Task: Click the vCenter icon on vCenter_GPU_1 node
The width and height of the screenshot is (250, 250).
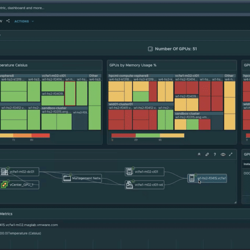Action: [x=4, y=185]
